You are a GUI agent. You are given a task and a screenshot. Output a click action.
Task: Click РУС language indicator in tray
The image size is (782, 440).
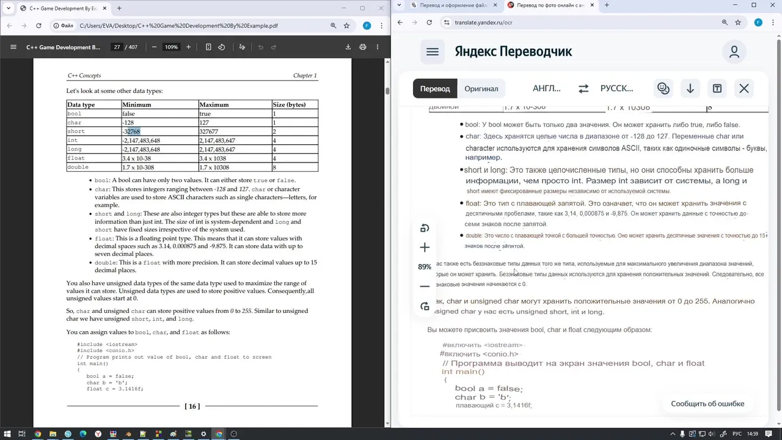pyautogui.click(x=737, y=434)
